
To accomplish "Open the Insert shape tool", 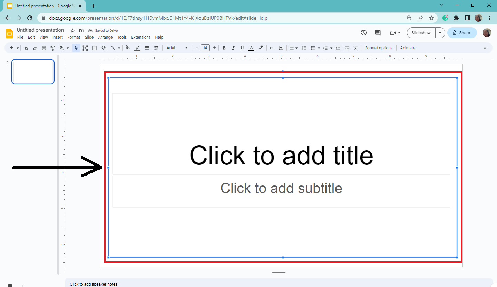I will [x=104, y=48].
